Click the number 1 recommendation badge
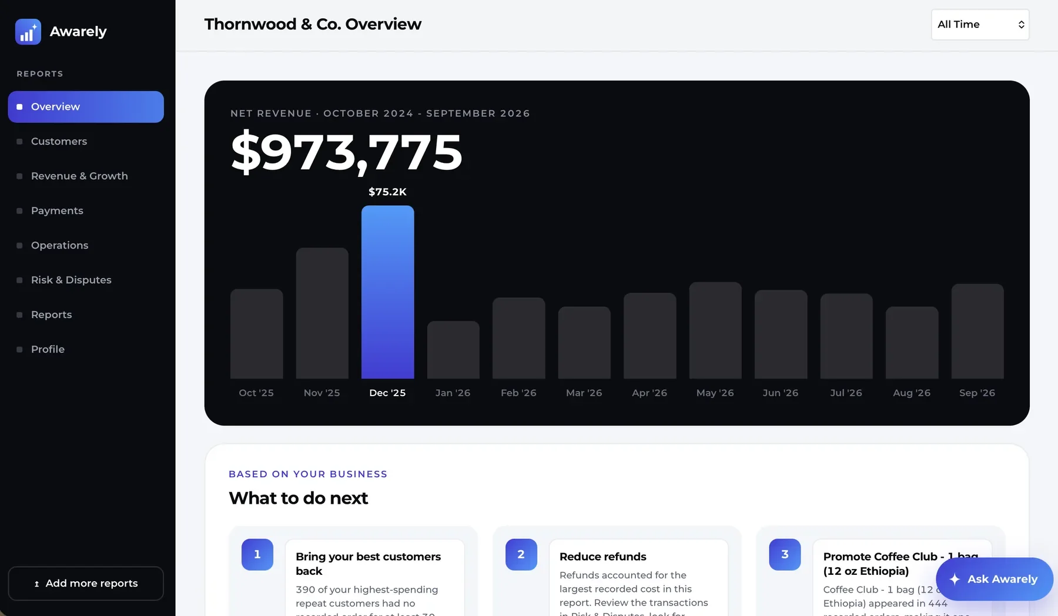Viewport: 1058px width, 616px height. (257, 554)
